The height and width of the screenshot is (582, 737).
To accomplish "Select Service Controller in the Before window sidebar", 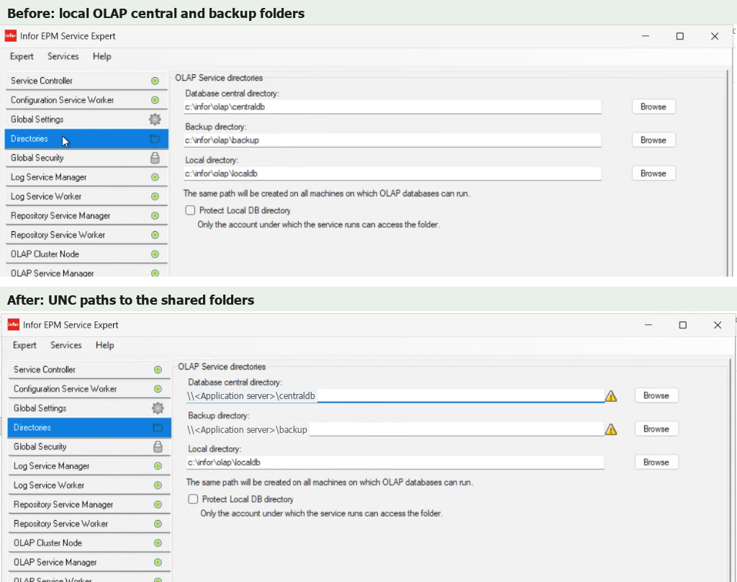I will click(x=86, y=81).
